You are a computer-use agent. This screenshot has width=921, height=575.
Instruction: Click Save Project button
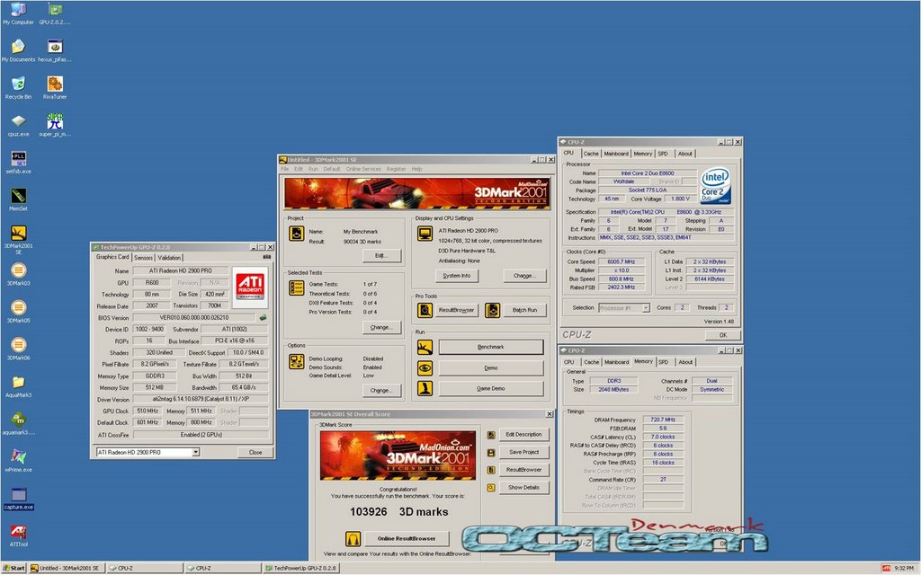524,453
